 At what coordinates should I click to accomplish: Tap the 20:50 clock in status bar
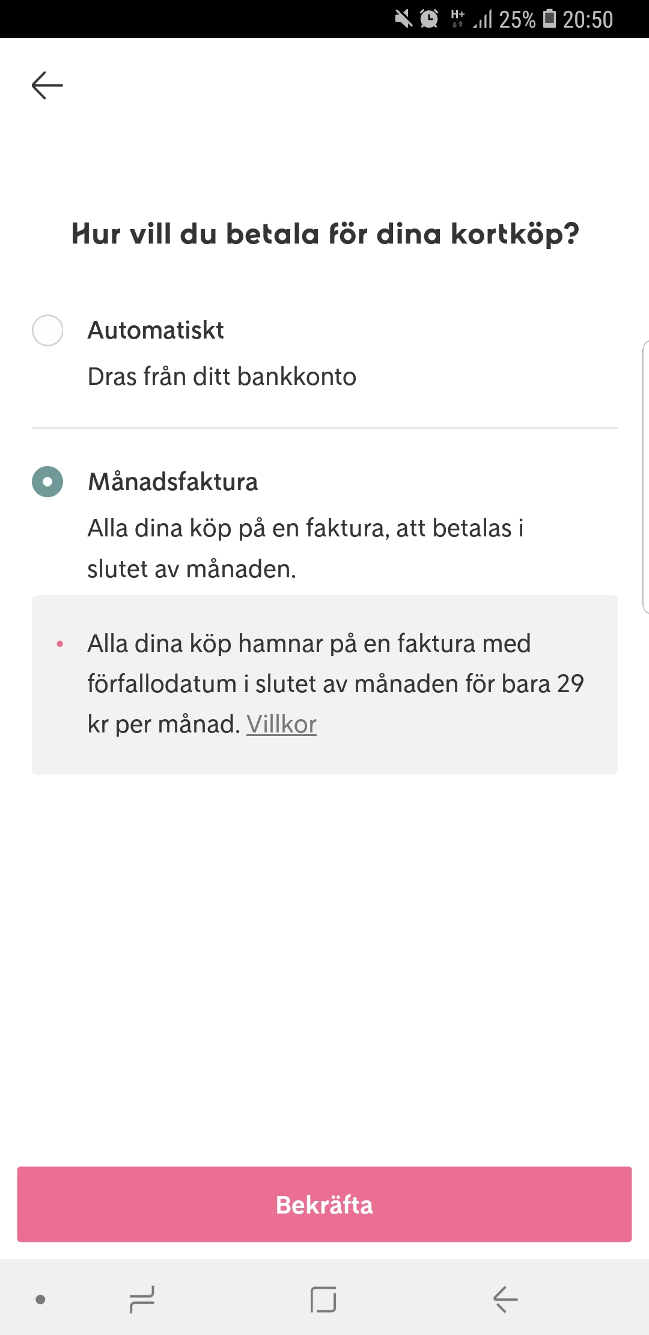tap(588, 20)
